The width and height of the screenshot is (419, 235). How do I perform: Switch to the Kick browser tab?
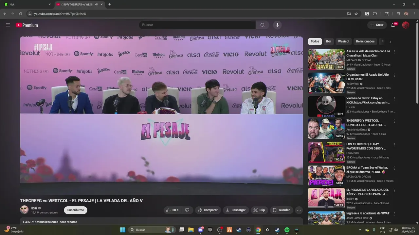(x=27, y=5)
